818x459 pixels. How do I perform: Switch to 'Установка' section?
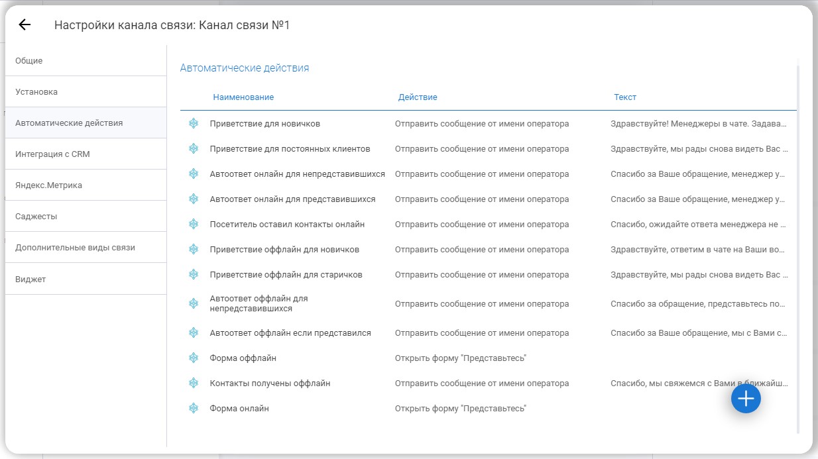point(36,92)
